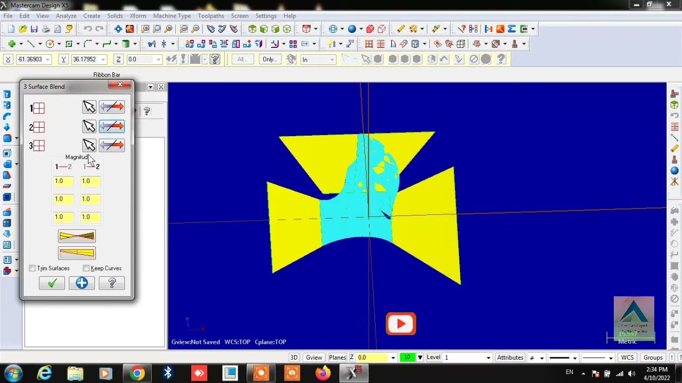Toggle Trim Surfaces checkbox

pos(33,268)
